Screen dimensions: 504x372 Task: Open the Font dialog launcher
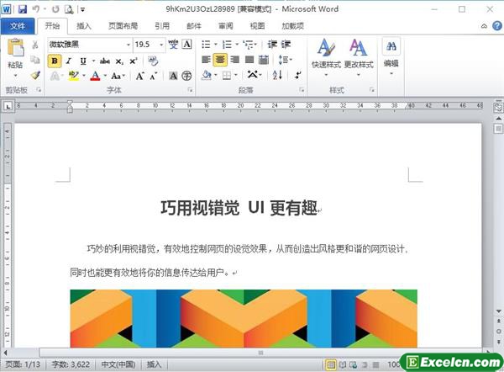point(191,90)
